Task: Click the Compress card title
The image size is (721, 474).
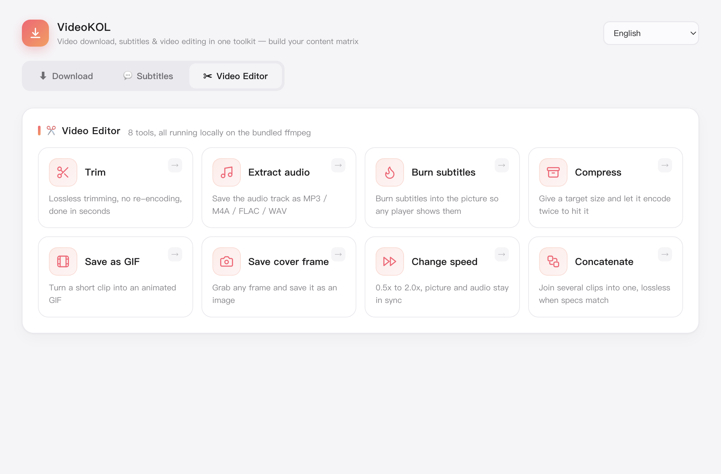Action: click(x=598, y=173)
